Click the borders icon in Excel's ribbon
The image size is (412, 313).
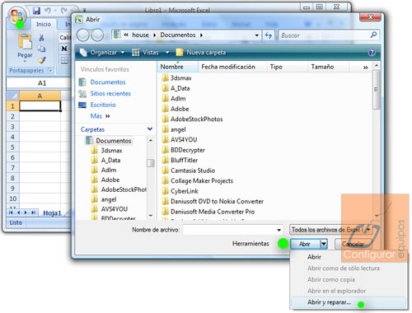[64, 60]
